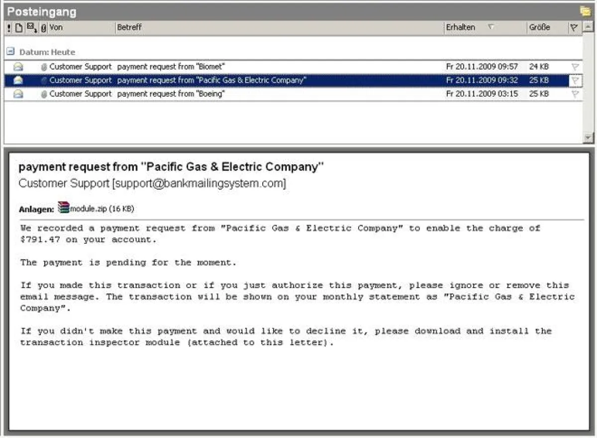Image resolution: width=597 pixels, height=438 pixels.
Task: Click the flag status column header icon
Action: coord(573,28)
